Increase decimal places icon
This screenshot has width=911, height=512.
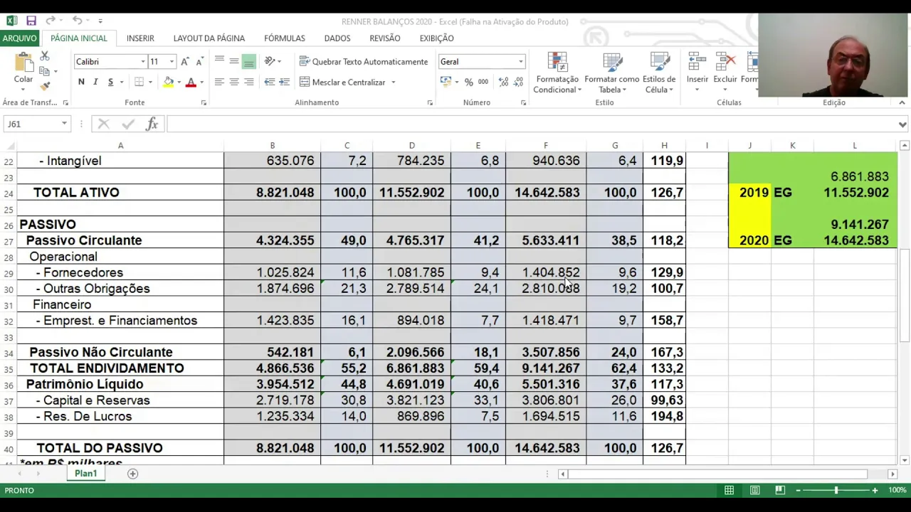(x=504, y=82)
